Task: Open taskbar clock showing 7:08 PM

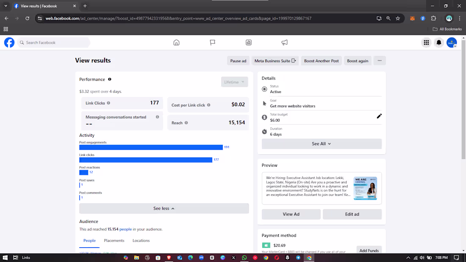Action: click(x=441, y=257)
